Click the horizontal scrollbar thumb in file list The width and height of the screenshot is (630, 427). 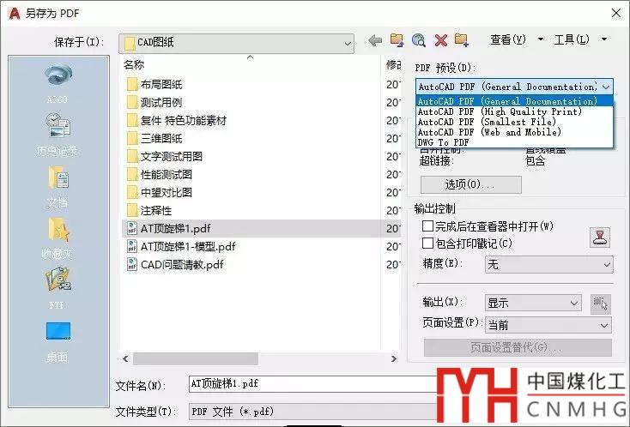click(x=196, y=358)
